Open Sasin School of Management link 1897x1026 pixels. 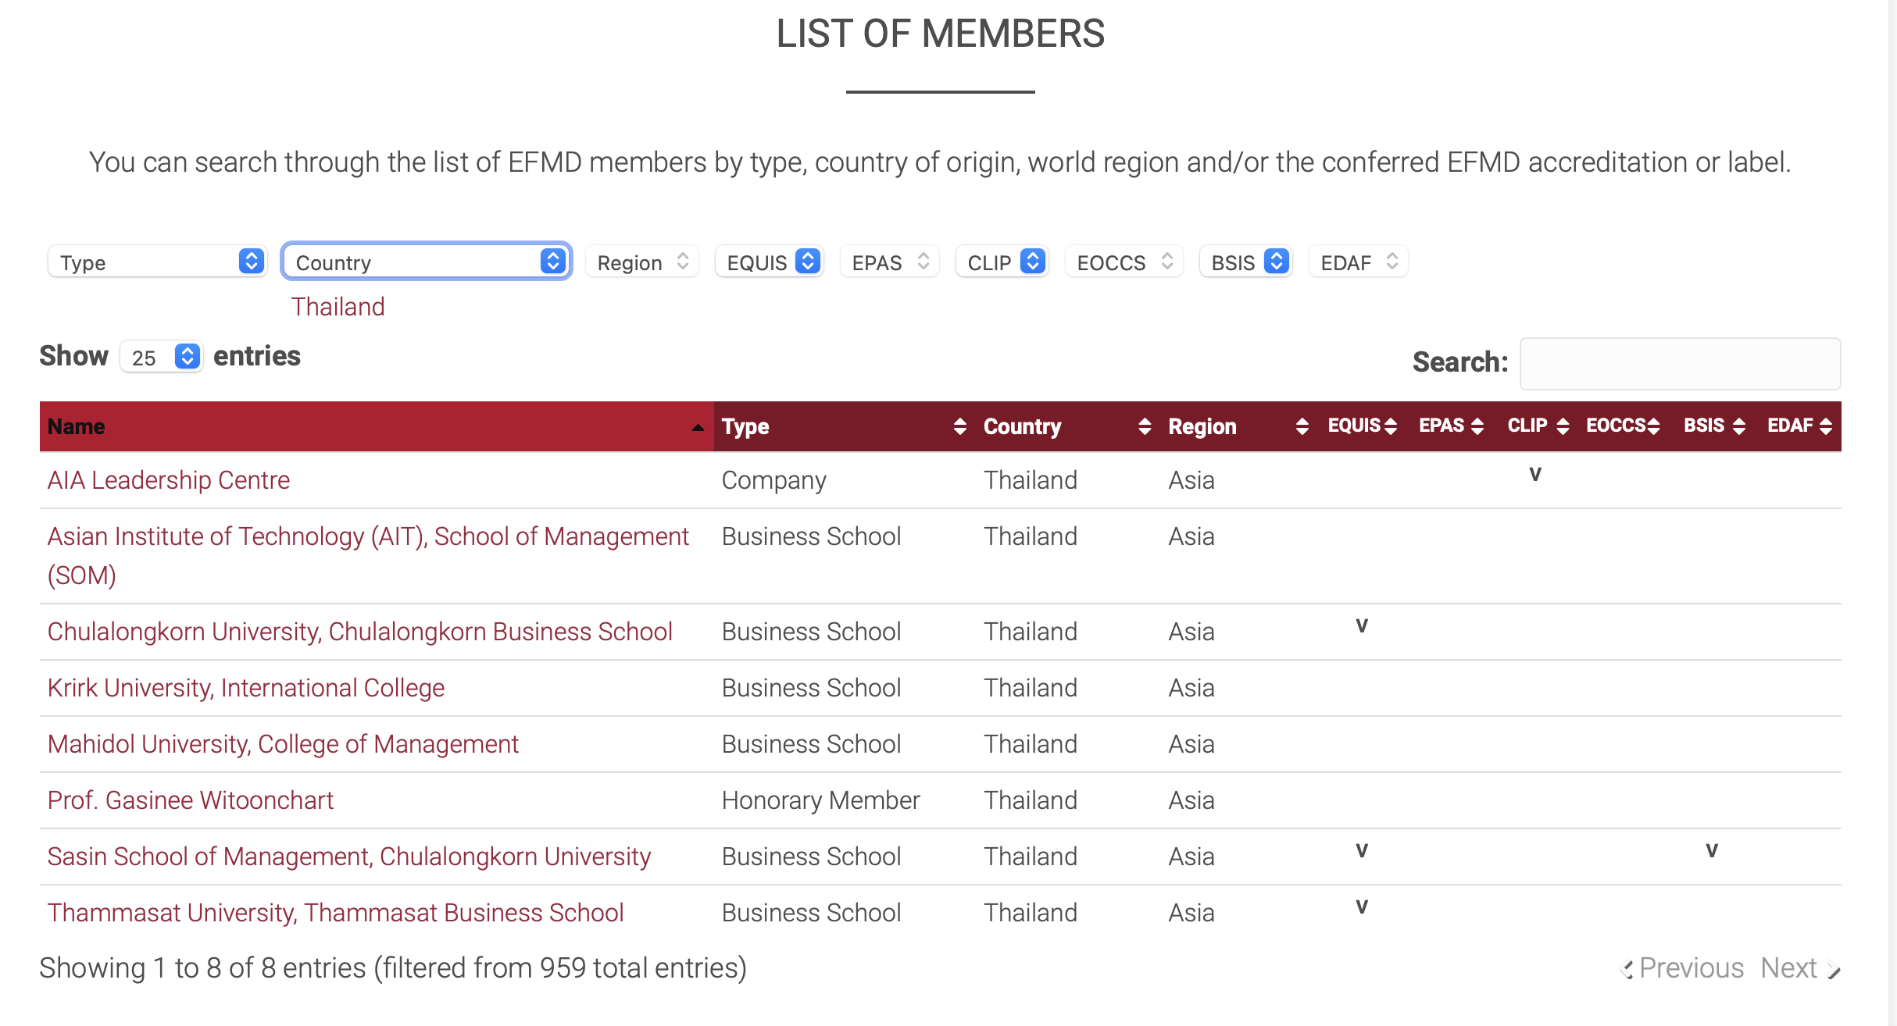[348, 857]
